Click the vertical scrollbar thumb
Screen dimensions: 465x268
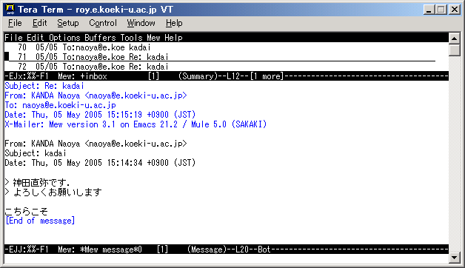(x=454, y=50)
